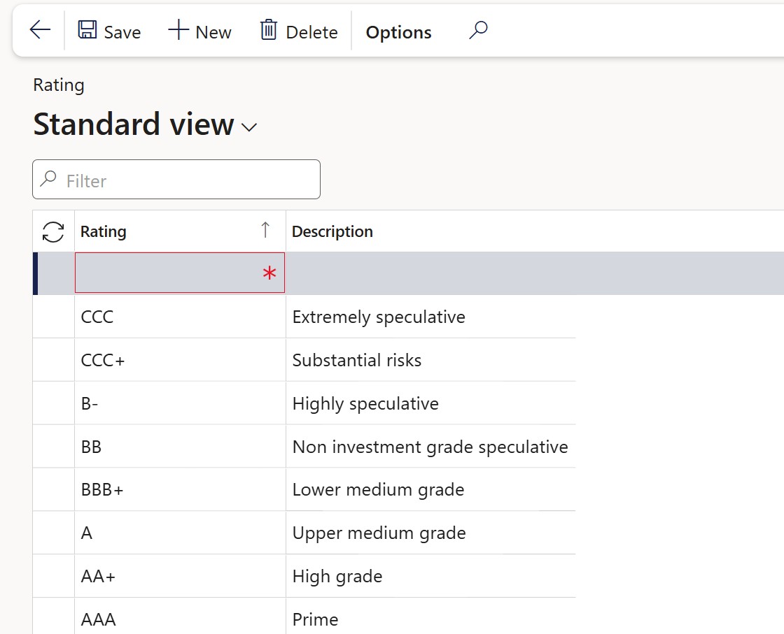Open the Options menu
This screenshot has width=784, height=634.
coord(398,32)
